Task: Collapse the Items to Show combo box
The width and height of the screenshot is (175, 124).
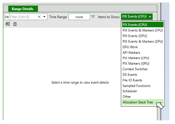Action: coord(137,17)
